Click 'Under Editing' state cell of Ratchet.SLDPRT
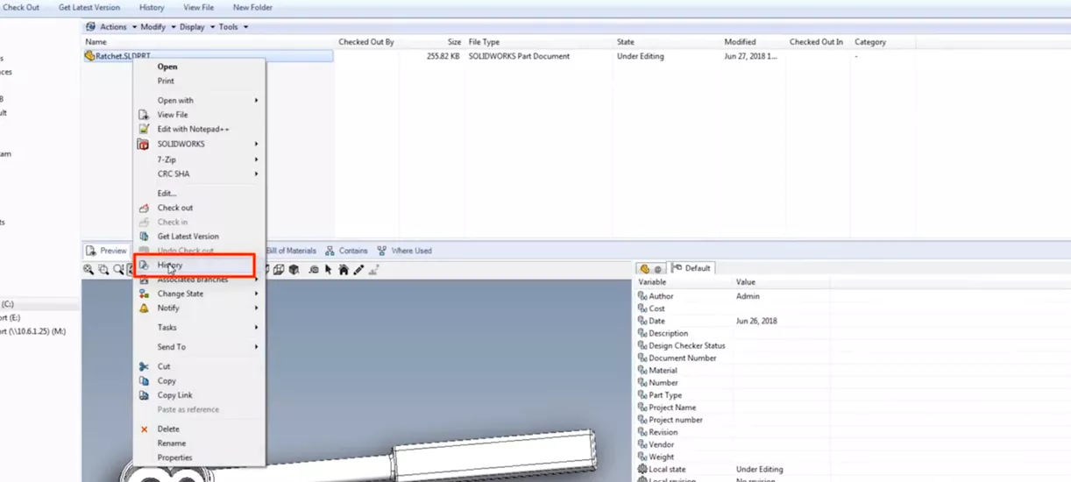Viewport: 1071px width, 482px height. pos(641,56)
